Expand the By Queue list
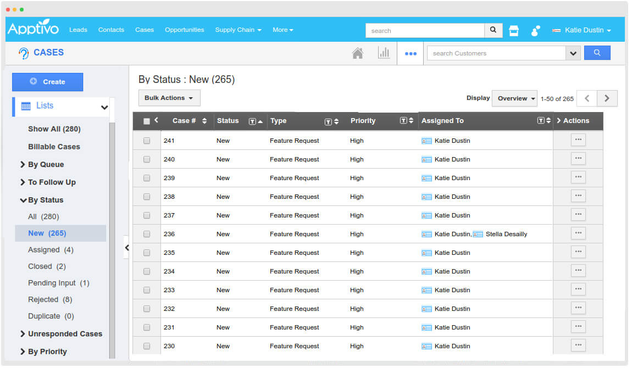Image resolution: width=632 pixels, height=368 pixels. 46,164
